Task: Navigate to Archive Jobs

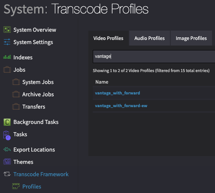Action: [x=38, y=94]
